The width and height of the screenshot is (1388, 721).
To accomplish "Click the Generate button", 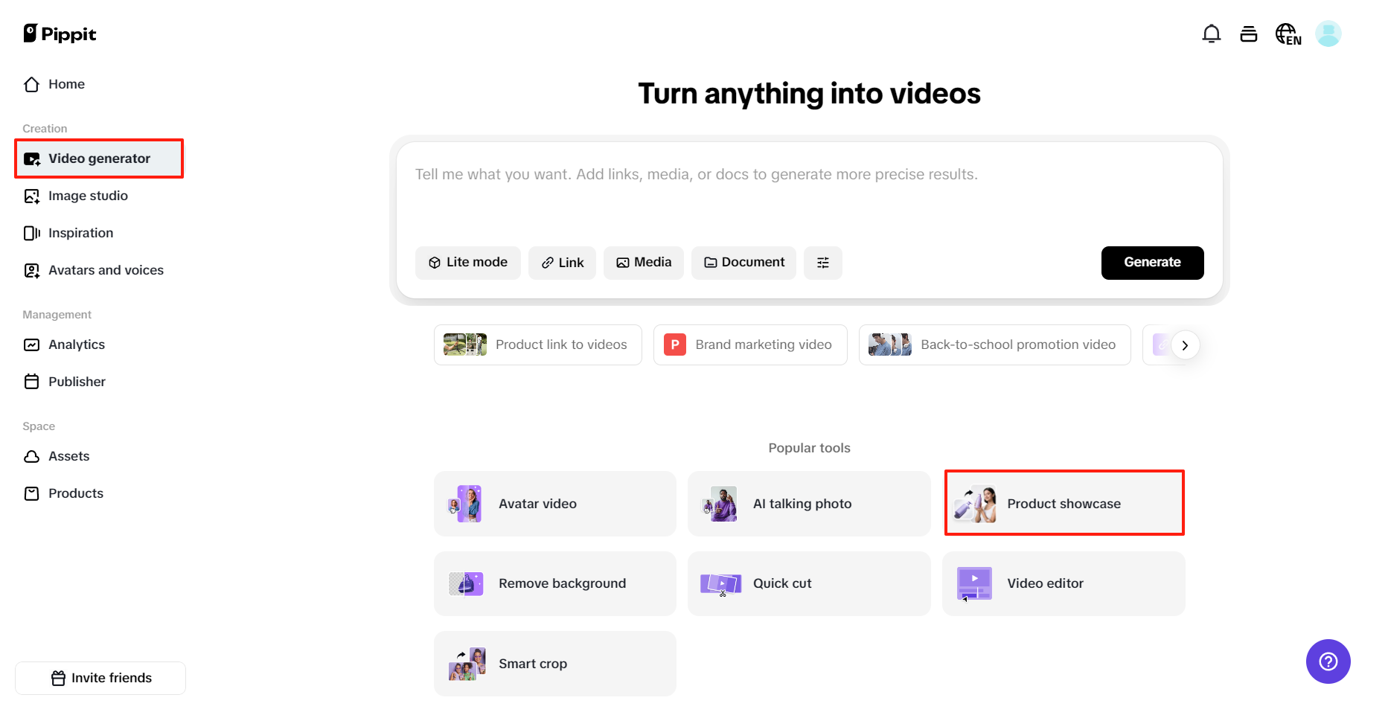I will tap(1152, 262).
